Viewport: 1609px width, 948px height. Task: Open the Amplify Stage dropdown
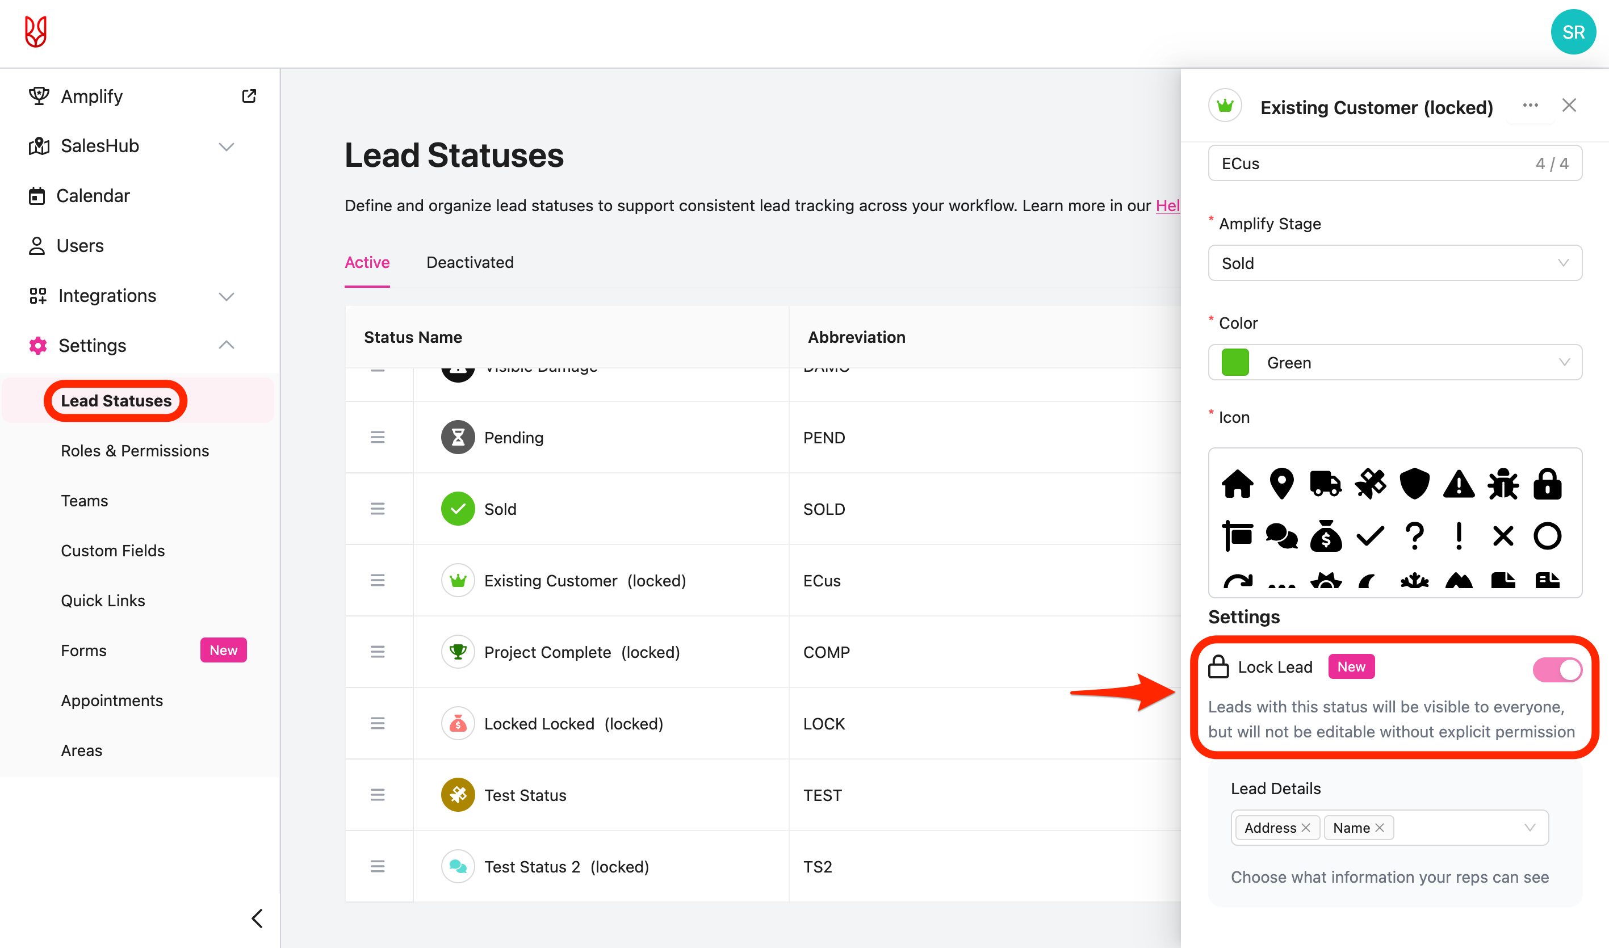[x=1394, y=263]
